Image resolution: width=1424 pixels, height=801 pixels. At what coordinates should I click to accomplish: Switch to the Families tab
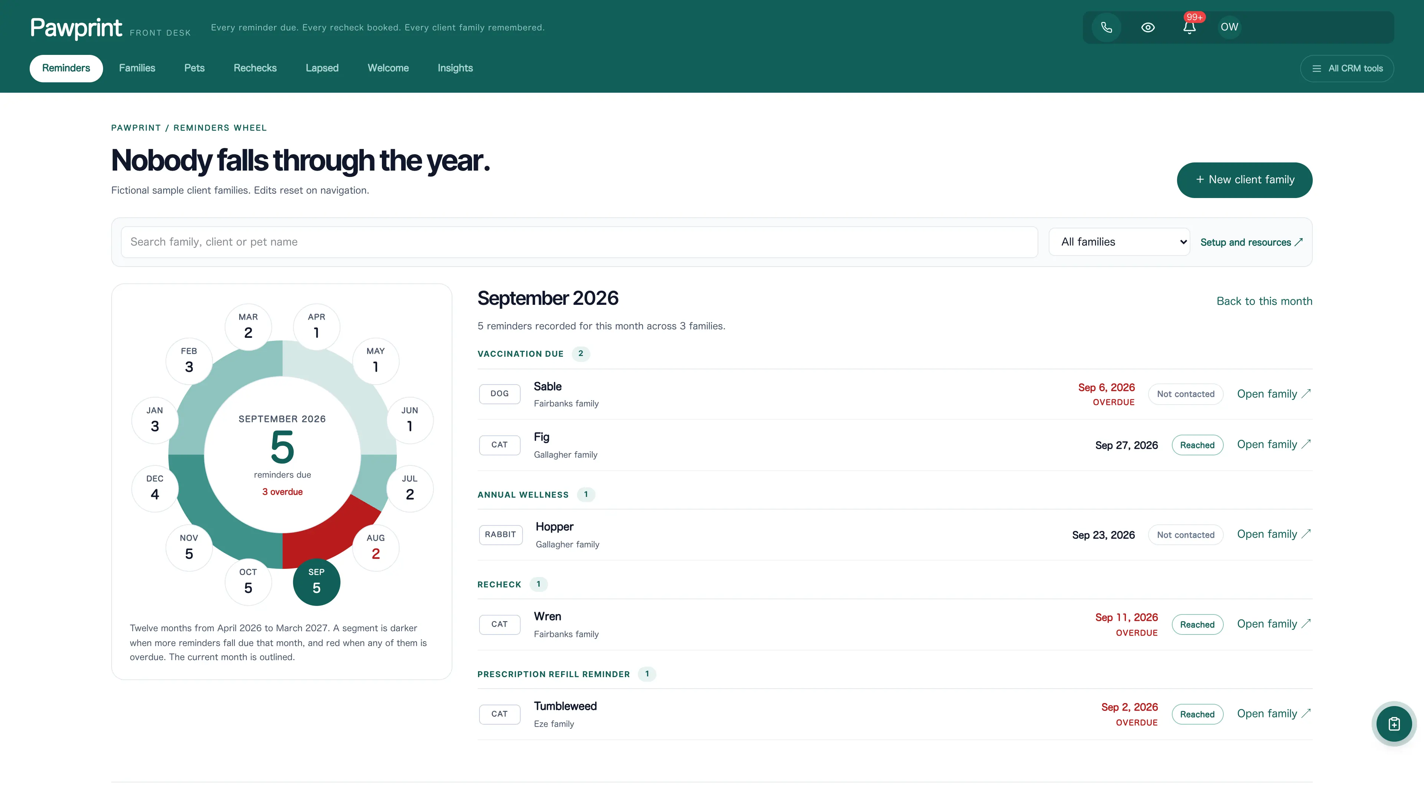click(x=137, y=68)
